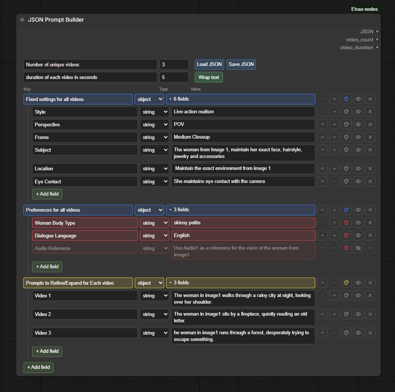Click the bottom top-level Add field button

click(x=38, y=367)
